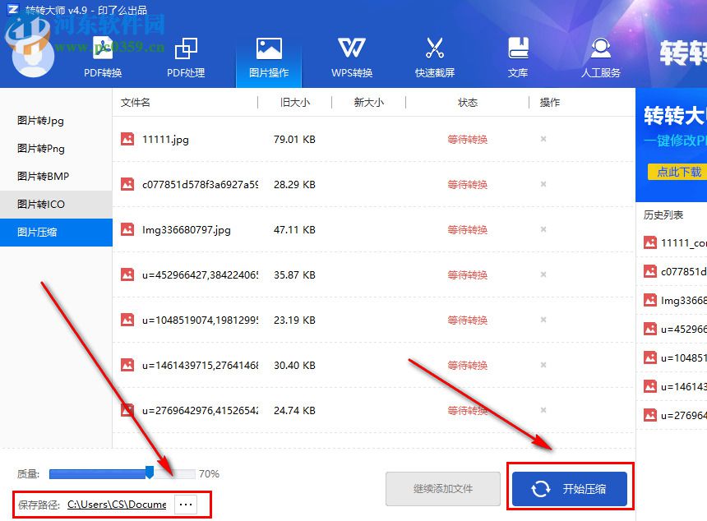Click the 质量 quality slider handle

(151, 473)
